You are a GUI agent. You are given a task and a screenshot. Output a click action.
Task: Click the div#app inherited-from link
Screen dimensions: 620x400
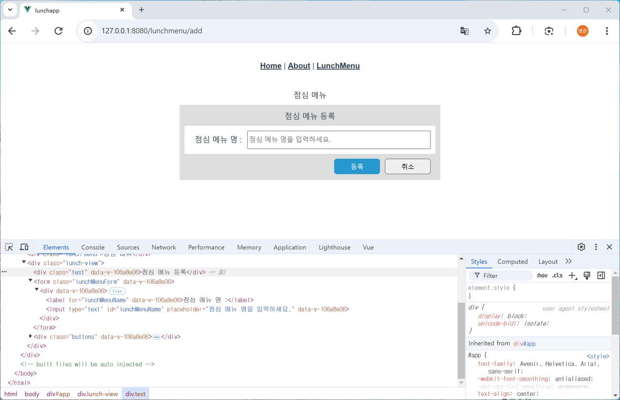coord(525,344)
